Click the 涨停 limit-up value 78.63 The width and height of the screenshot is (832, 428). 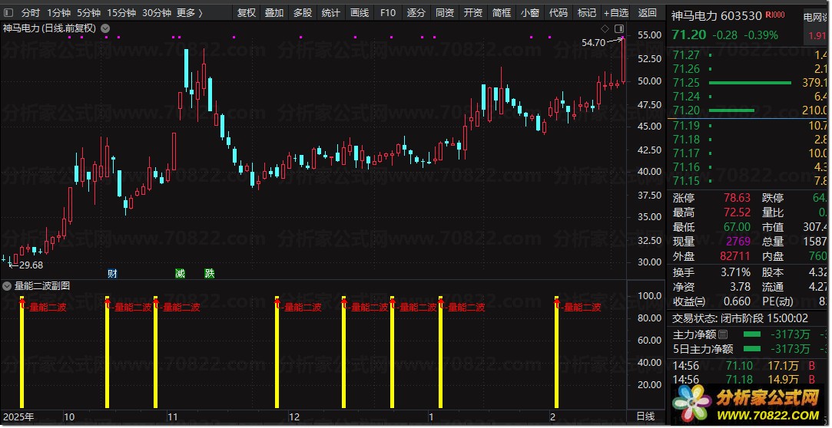point(737,198)
